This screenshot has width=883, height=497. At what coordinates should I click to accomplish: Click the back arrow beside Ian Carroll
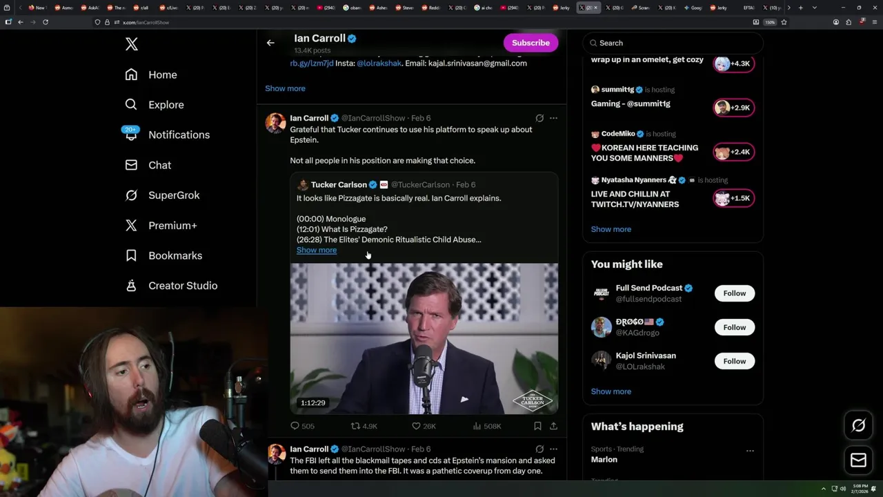click(270, 43)
